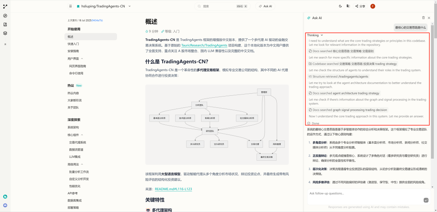
Task: Click 'Docs searched graph signal processing' chip
Action: point(348,110)
